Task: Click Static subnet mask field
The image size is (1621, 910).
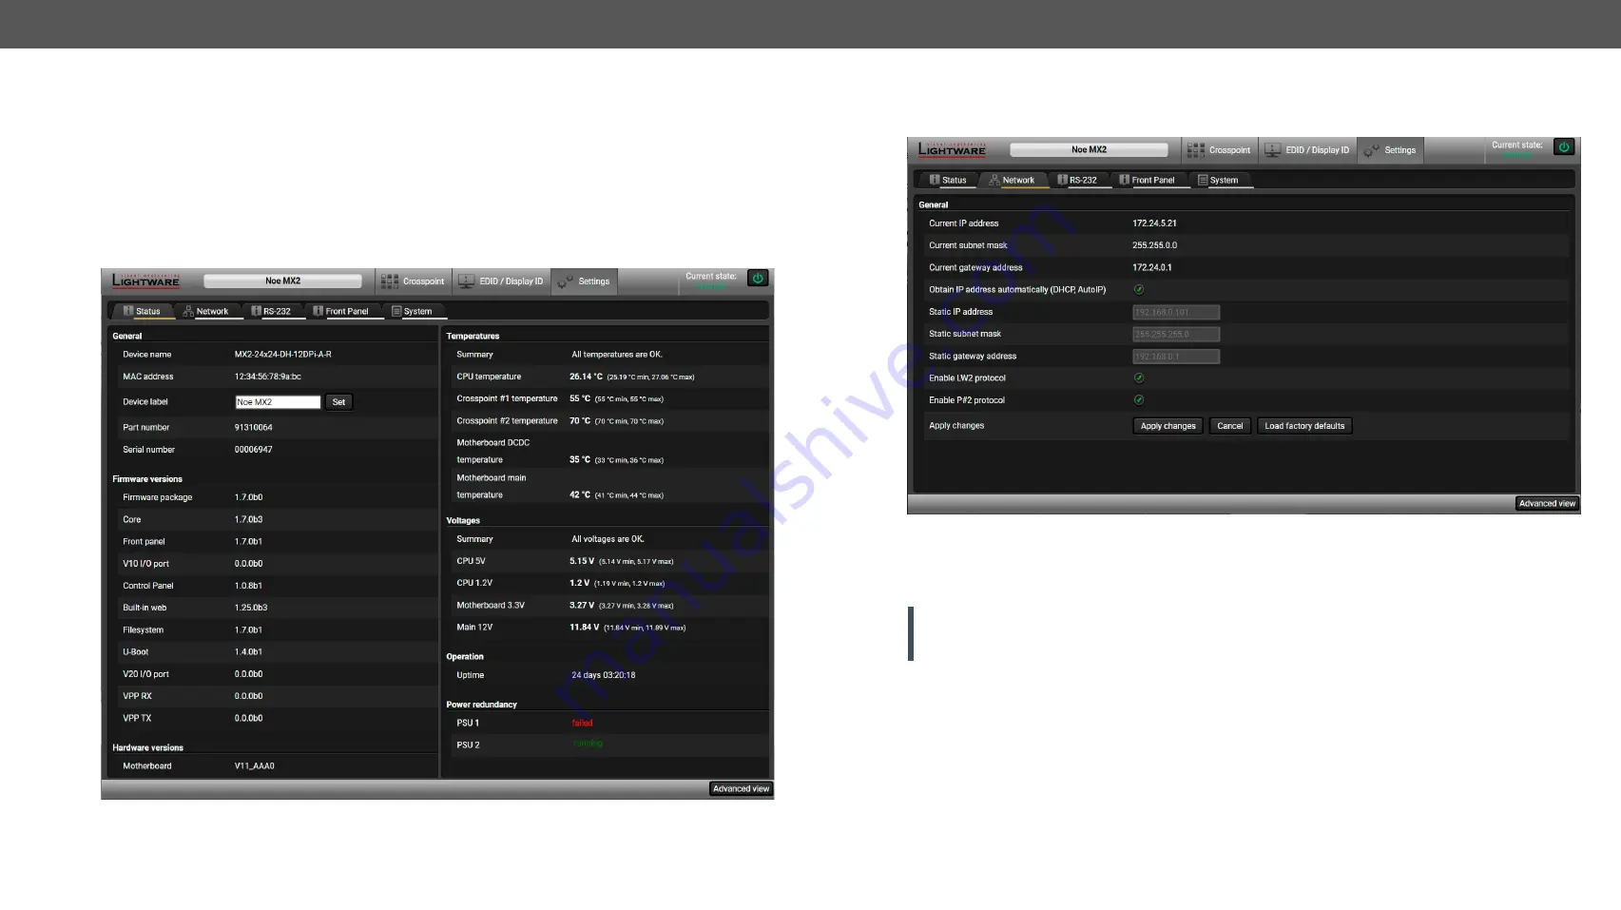Action: (1176, 334)
